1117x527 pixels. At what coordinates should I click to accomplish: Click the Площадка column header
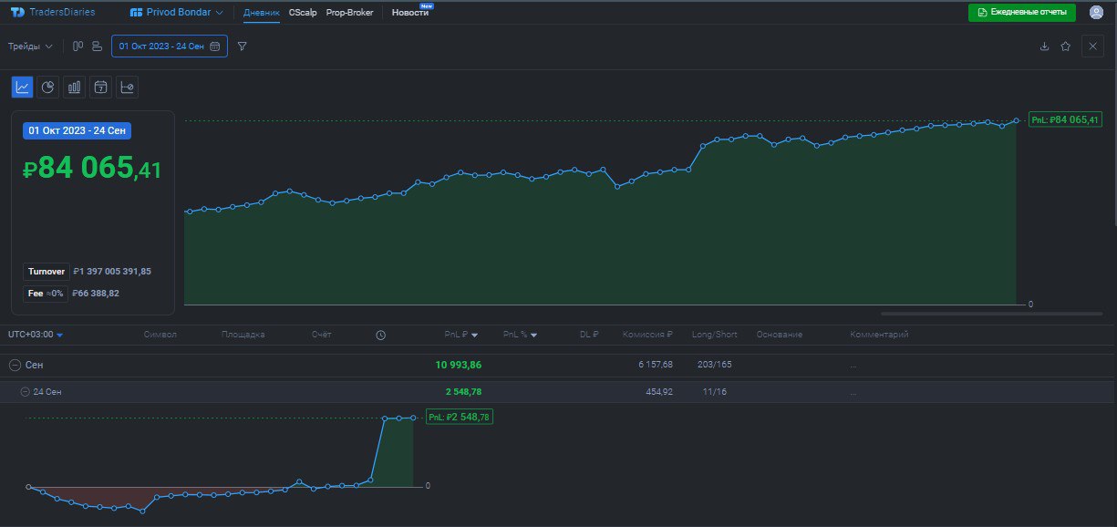243,335
